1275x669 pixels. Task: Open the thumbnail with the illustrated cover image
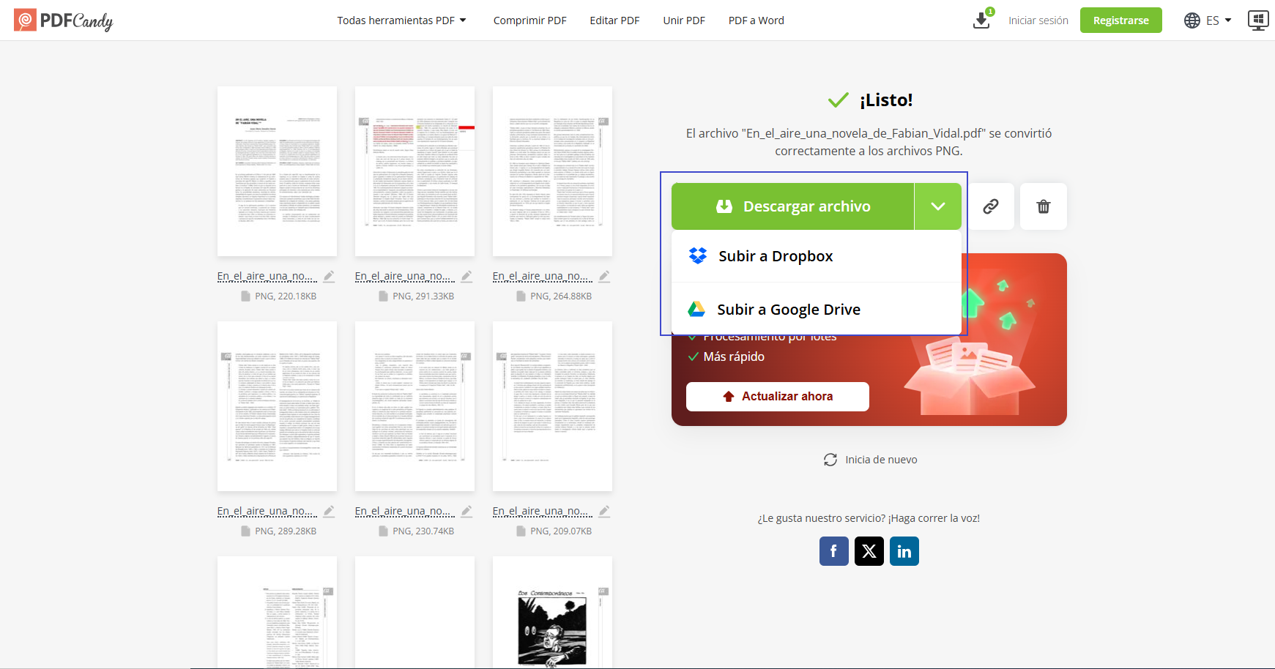click(x=552, y=612)
